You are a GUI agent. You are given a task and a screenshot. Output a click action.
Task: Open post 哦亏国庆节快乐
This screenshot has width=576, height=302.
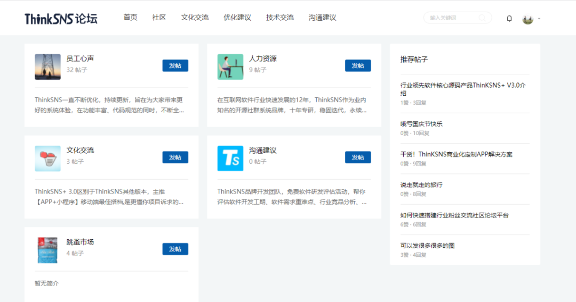click(421, 124)
